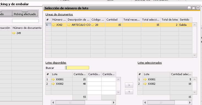Open link arrow for selected batch XX001
This screenshot has height=105, width=202.
point(145,79)
